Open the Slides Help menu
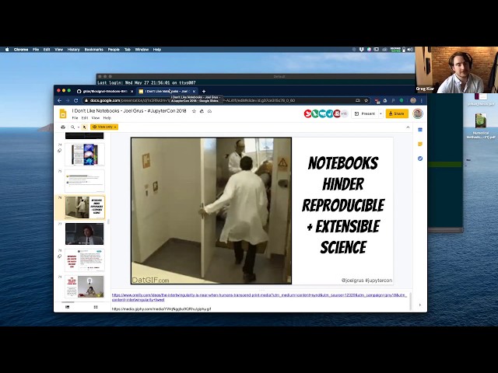Viewport: 498px width, 373px height. pyautogui.click(x=107, y=118)
